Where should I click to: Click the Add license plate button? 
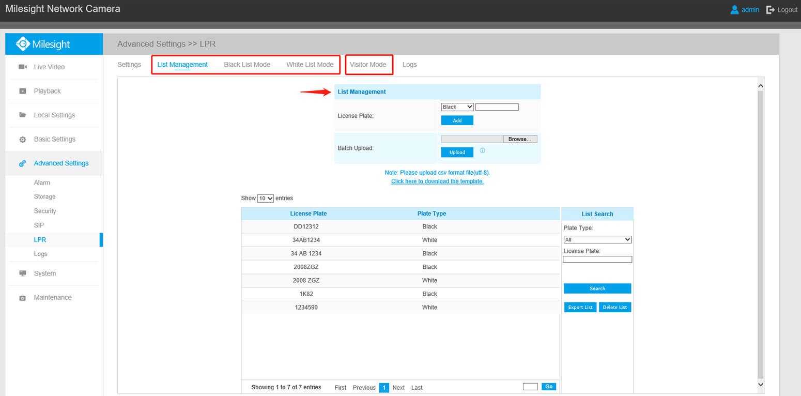pos(457,120)
